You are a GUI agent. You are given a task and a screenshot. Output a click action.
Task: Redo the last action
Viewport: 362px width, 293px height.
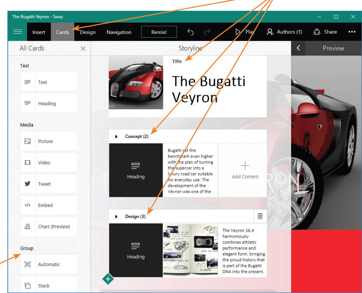[x=207, y=32]
